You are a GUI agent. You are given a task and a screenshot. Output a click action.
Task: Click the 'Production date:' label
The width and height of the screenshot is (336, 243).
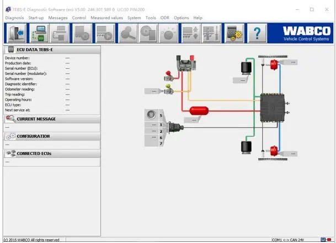(x=18, y=63)
